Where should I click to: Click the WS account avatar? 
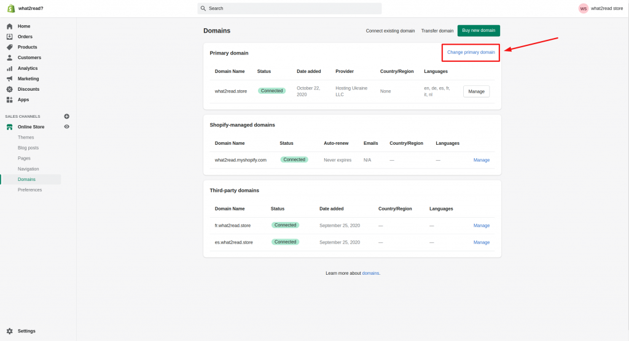click(x=584, y=9)
